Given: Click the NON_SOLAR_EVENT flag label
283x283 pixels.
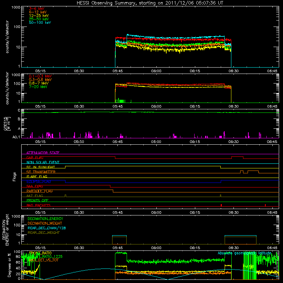Looking at the screenshot, I should pyautogui.click(x=43, y=162).
